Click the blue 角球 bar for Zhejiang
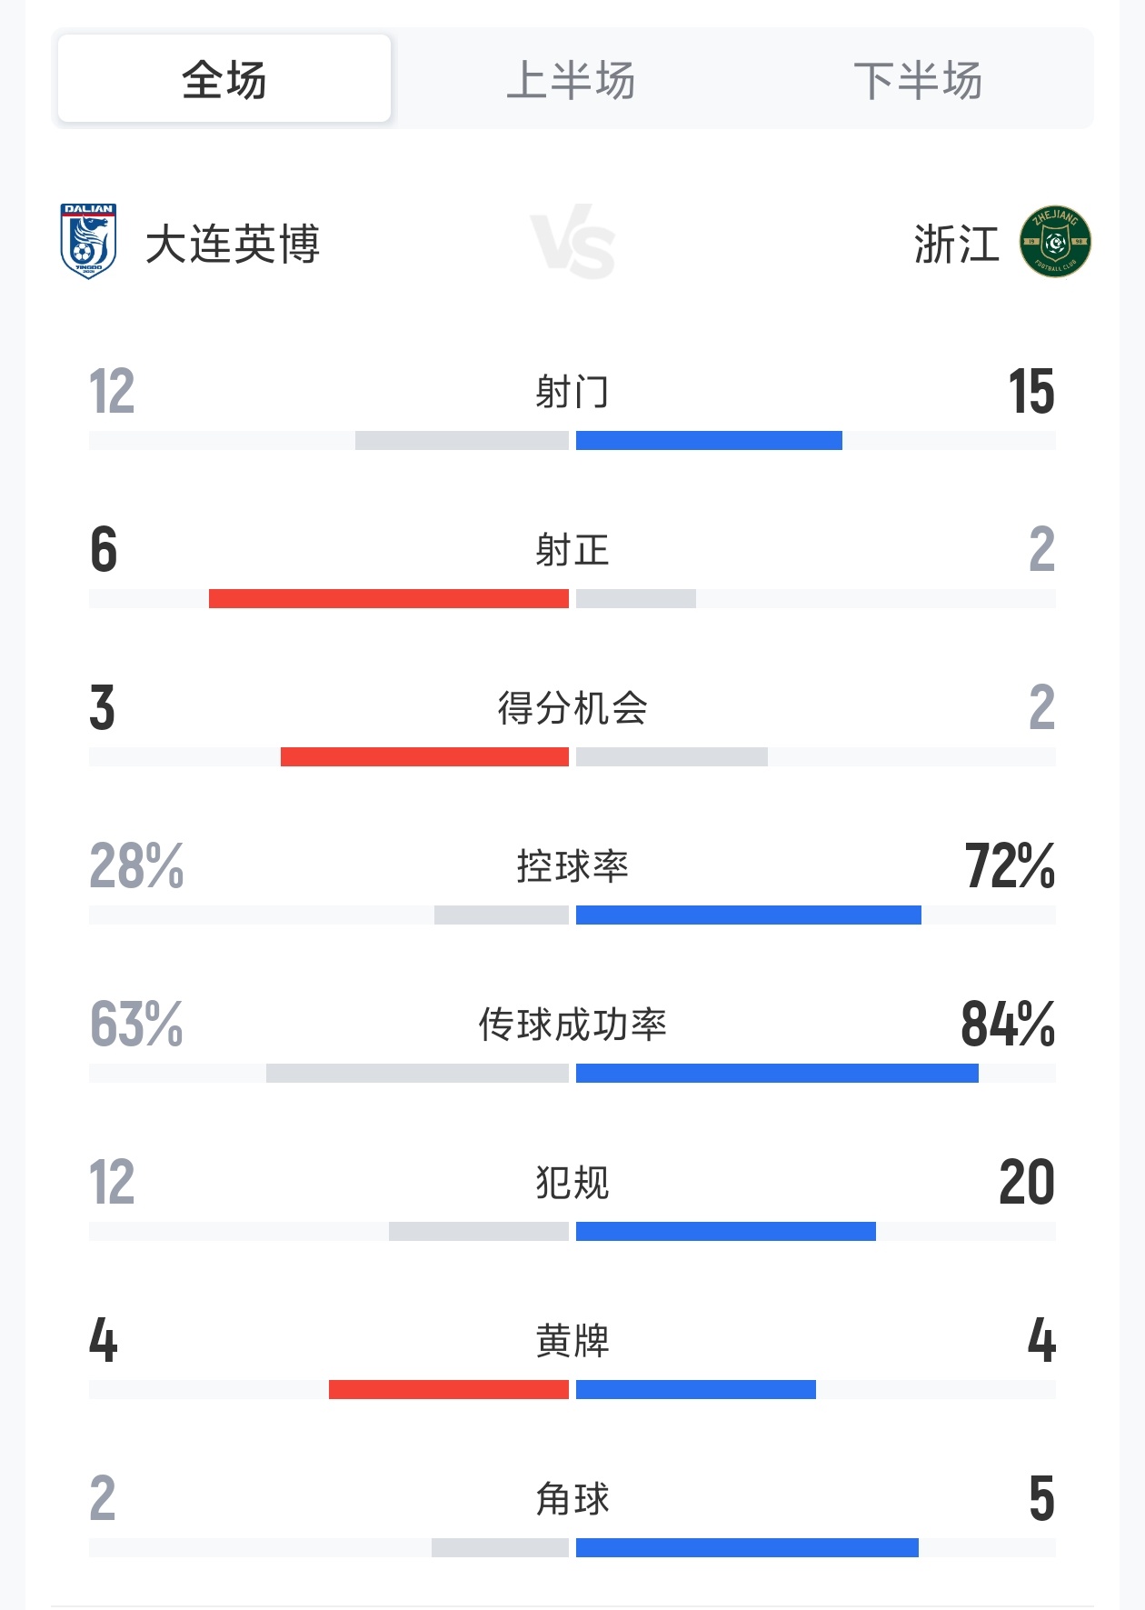The height and width of the screenshot is (1610, 1145). (x=747, y=1548)
